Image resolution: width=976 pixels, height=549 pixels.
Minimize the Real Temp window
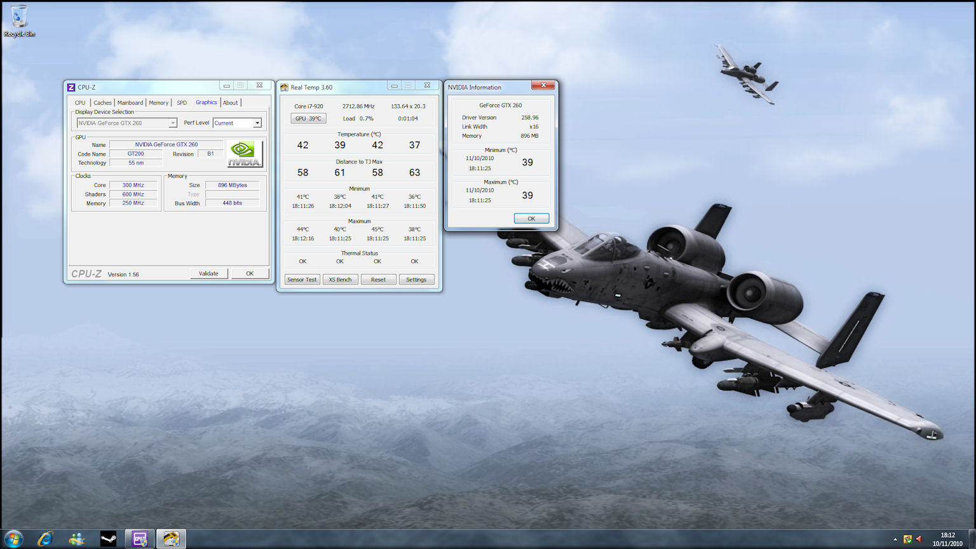[394, 86]
